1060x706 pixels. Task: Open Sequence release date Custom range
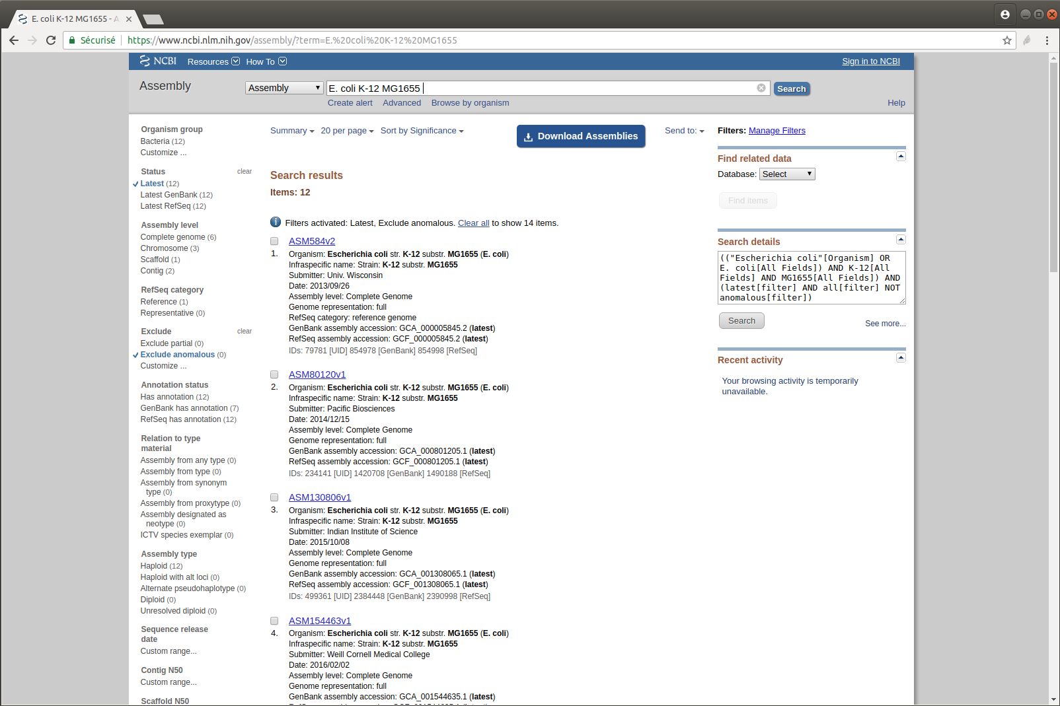point(169,651)
